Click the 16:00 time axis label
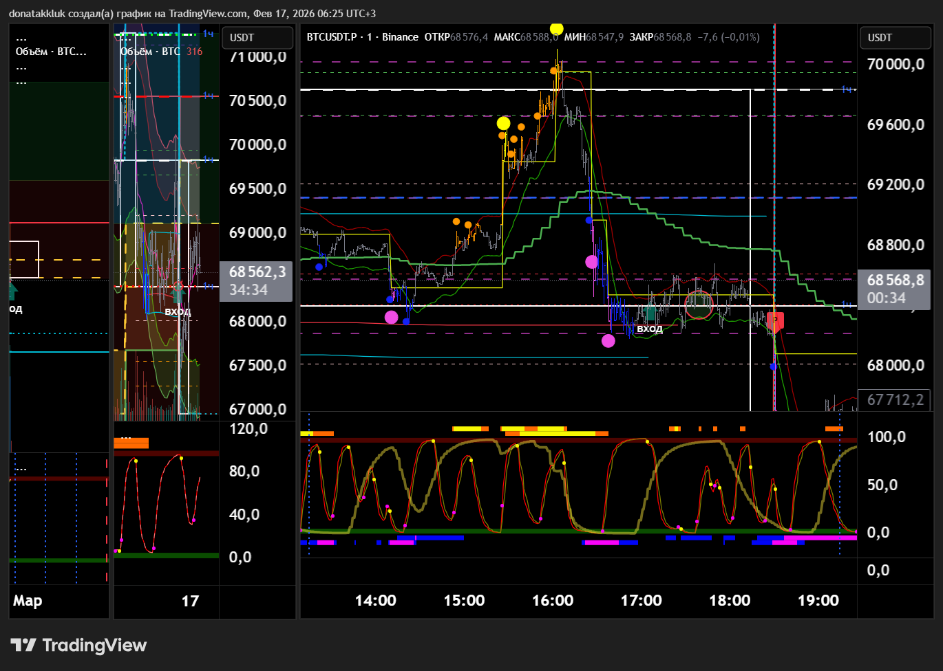943x671 pixels. coord(552,600)
